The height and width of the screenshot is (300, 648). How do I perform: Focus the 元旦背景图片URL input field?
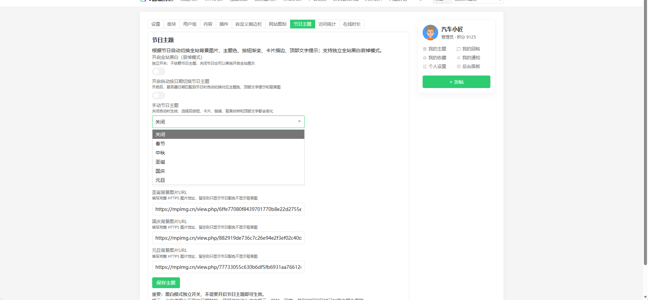(x=228, y=267)
